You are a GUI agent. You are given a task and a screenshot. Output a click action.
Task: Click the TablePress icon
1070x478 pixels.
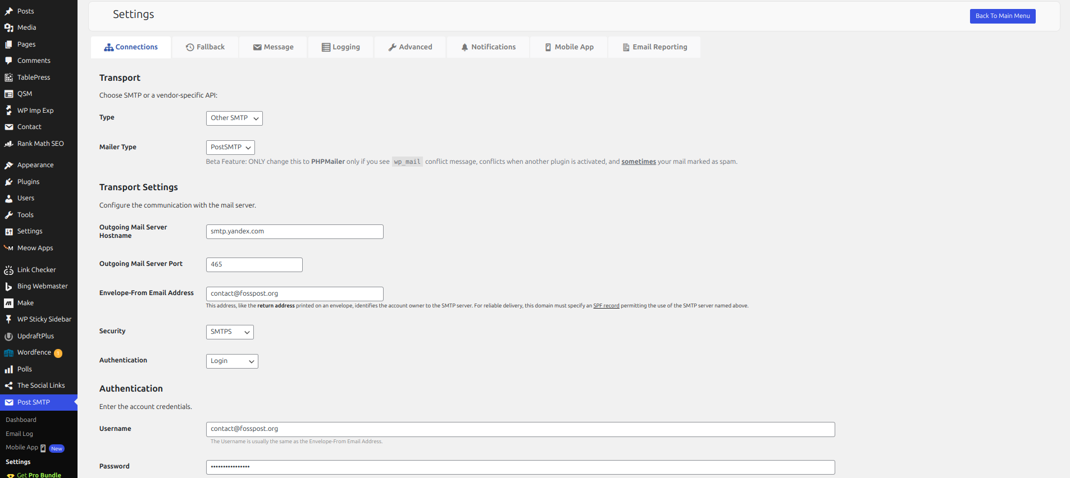[x=9, y=77]
